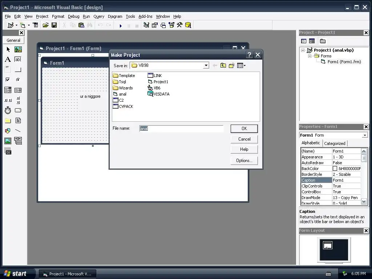Click View Object icon in Project panel
This screenshot has height=279, width=372.
click(312, 41)
